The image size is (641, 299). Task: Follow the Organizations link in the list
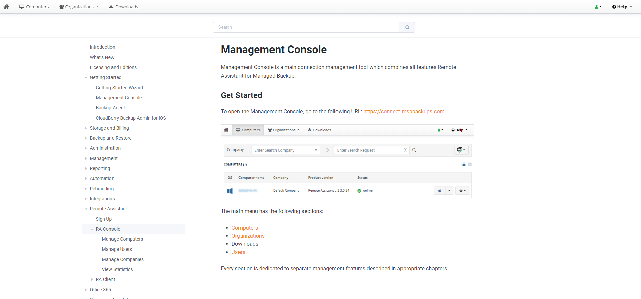coord(248,236)
